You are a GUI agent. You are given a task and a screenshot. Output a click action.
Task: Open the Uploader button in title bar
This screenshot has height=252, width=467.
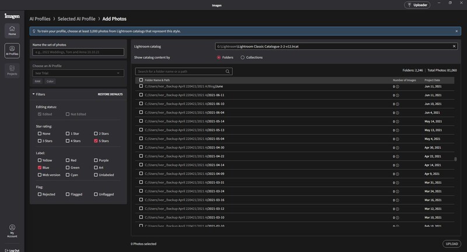tap(417, 5)
